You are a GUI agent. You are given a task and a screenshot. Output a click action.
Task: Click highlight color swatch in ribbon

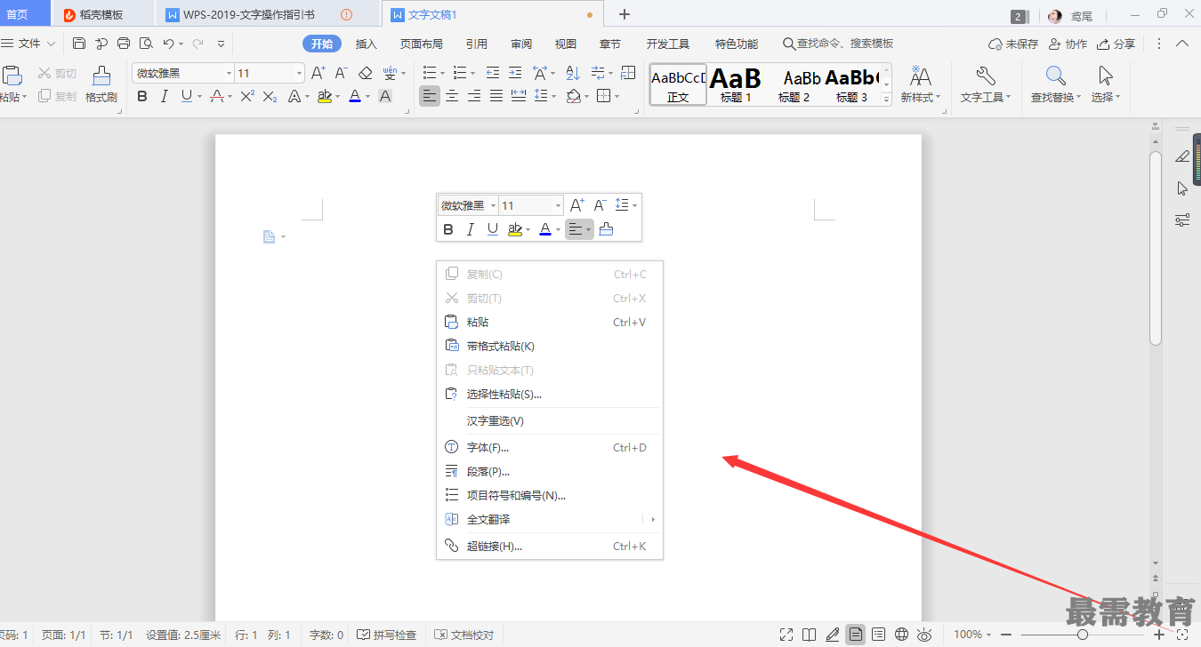click(325, 96)
